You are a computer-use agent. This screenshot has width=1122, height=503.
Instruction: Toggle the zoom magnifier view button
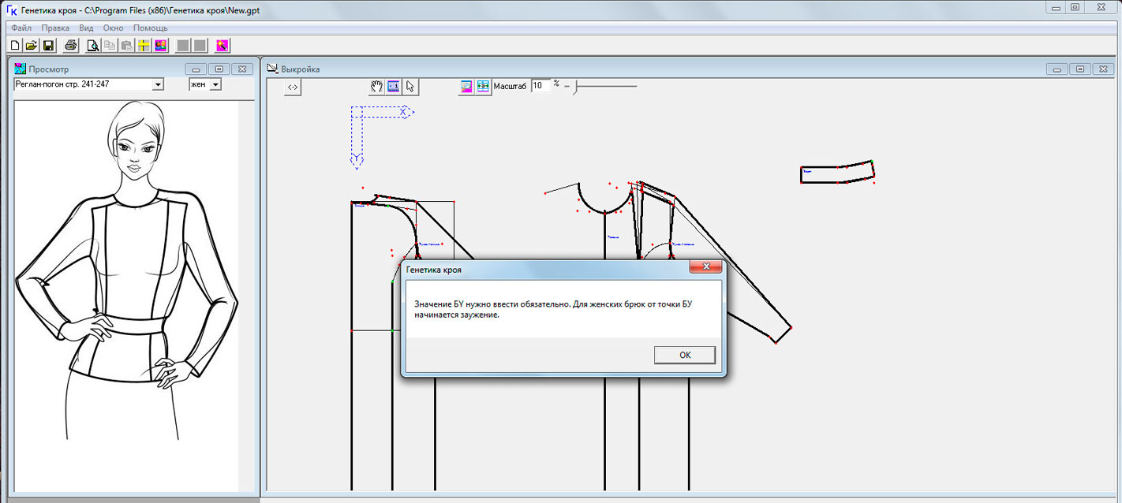click(x=466, y=87)
